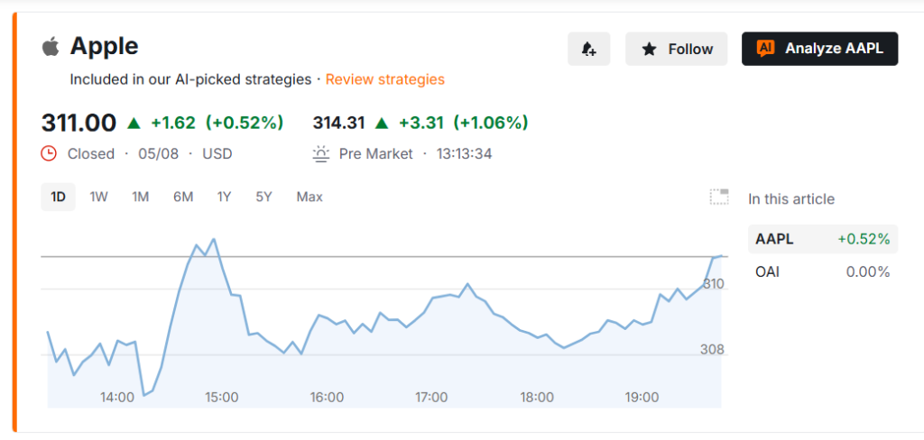Select the 1D time range
Viewport: 924px width, 440px height.
(58, 197)
